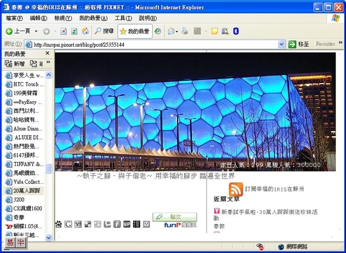This screenshot has height=253, width=346.
Task: Click the address bar URL field
Action: pyautogui.click(x=151, y=45)
